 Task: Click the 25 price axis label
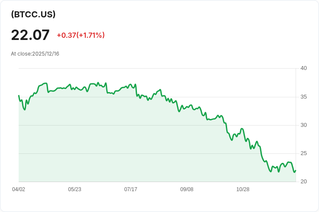303,153
